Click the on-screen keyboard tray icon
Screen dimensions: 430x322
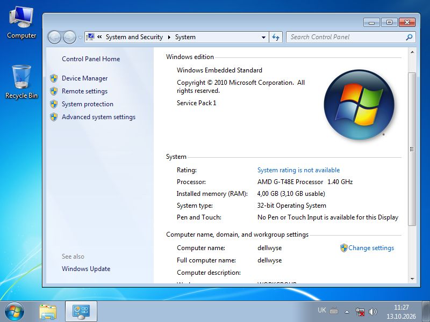334,311
